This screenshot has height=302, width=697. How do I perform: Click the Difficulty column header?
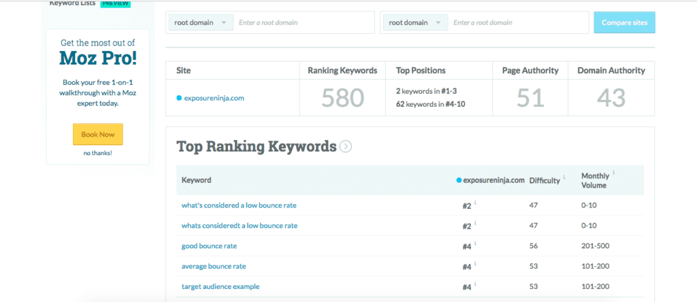click(545, 180)
